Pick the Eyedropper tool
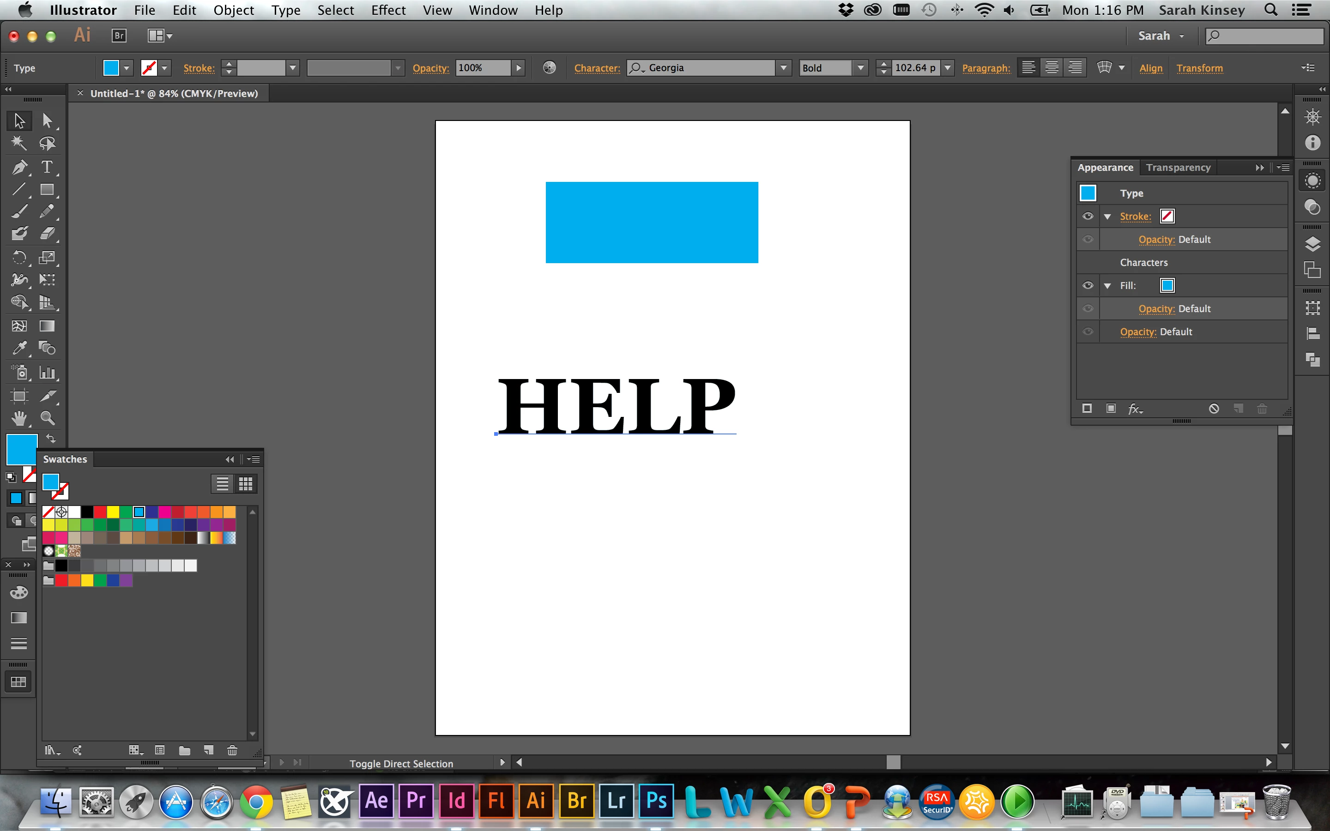Image resolution: width=1330 pixels, height=831 pixels. [x=19, y=348]
